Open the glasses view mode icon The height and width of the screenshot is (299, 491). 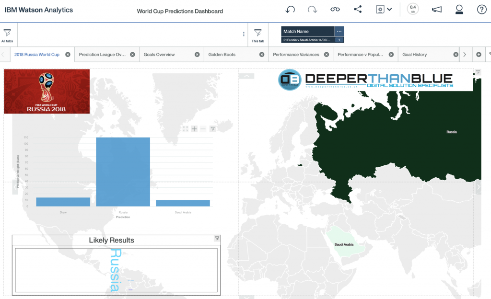(x=335, y=10)
